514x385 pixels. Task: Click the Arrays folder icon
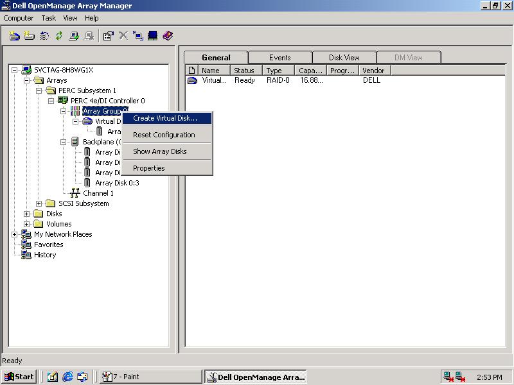point(39,80)
